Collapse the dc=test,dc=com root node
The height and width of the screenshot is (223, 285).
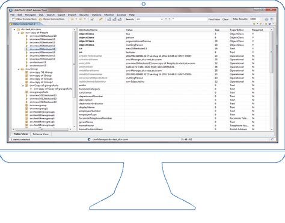coord(14,30)
